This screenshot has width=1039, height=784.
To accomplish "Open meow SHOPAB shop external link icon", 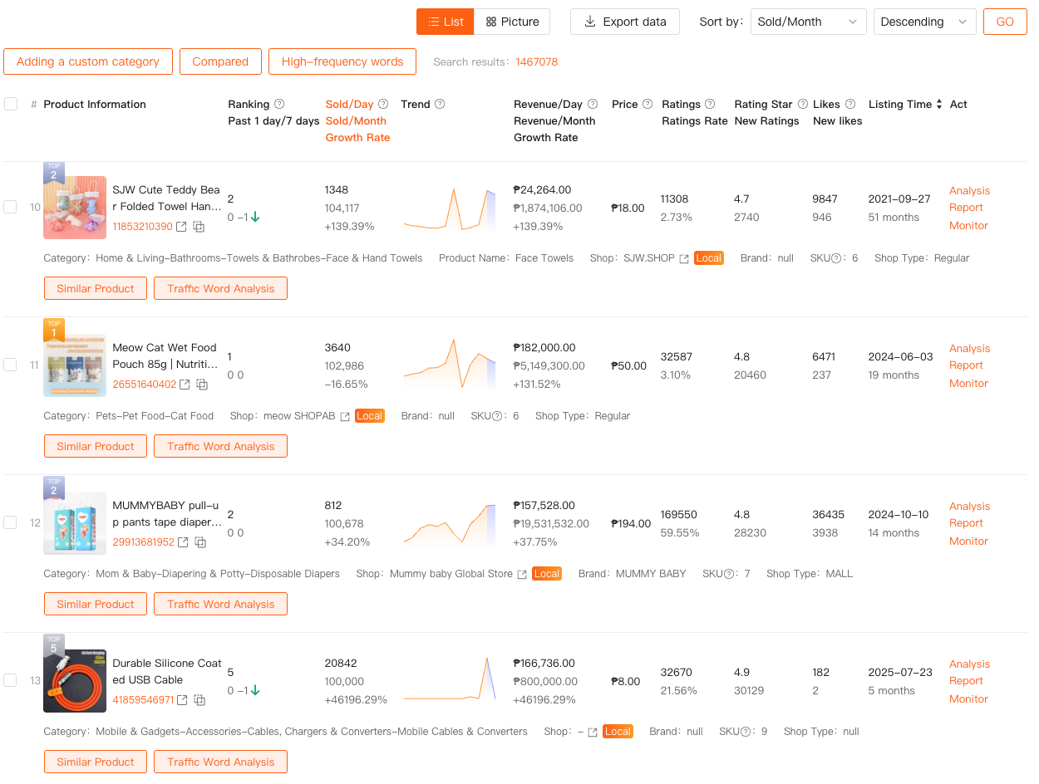I will point(345,416).
